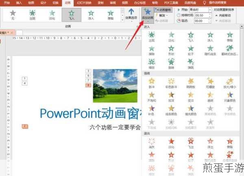Apply 彩色脉冲 (Color Pulse) emphasis effect

point(171,83)
